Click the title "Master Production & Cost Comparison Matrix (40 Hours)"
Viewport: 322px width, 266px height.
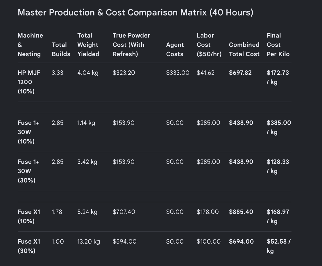coord(135,13)
